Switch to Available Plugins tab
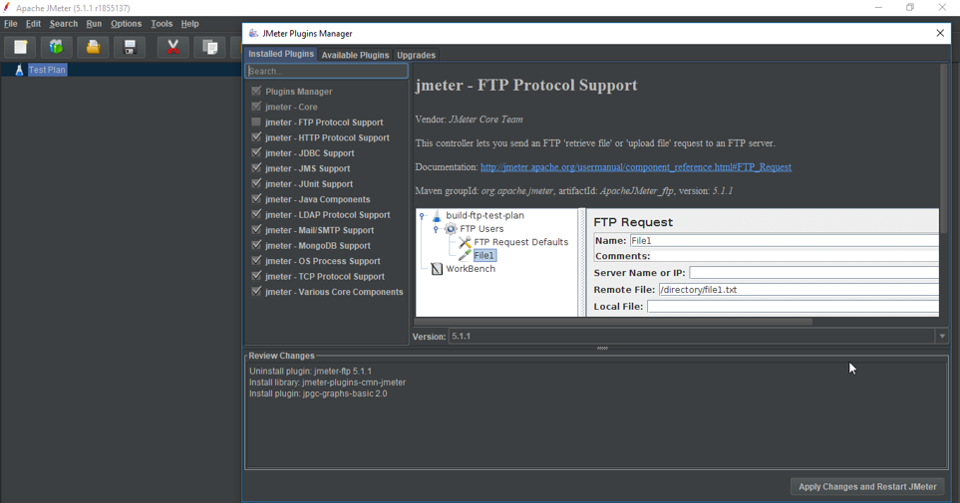The height and width of the screenshot is (503, 960). 355,55
